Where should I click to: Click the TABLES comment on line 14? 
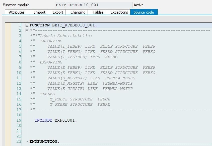point(47,94)
